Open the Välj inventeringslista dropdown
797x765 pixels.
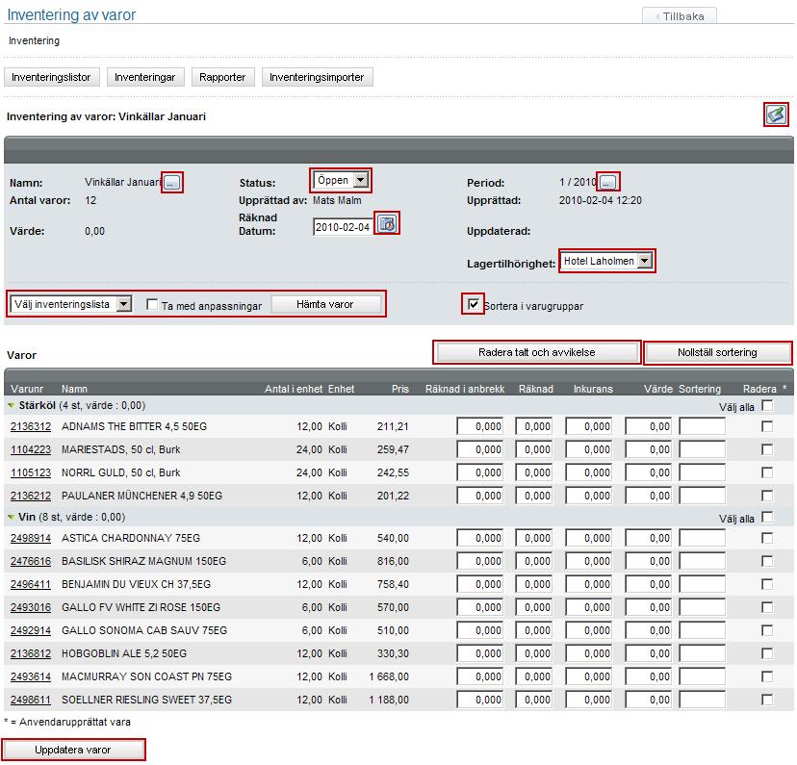point(71,304)
